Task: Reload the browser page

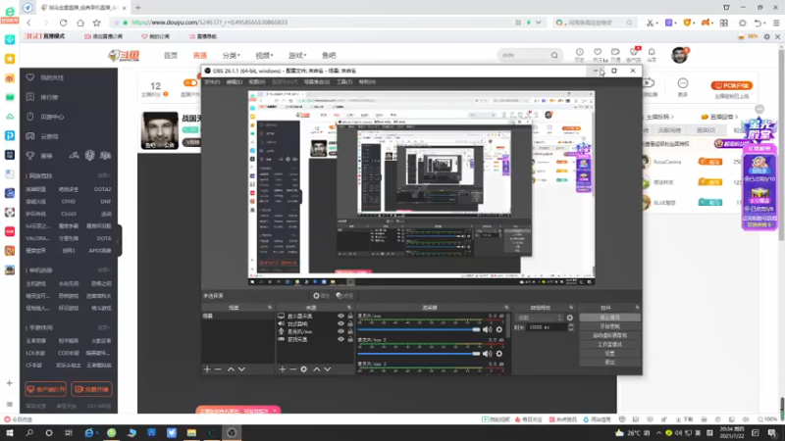Action: tap(63, 23)
